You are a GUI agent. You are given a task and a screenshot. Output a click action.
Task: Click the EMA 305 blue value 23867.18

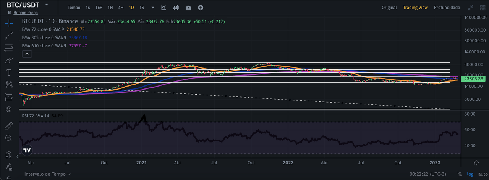tap(78, 37)
